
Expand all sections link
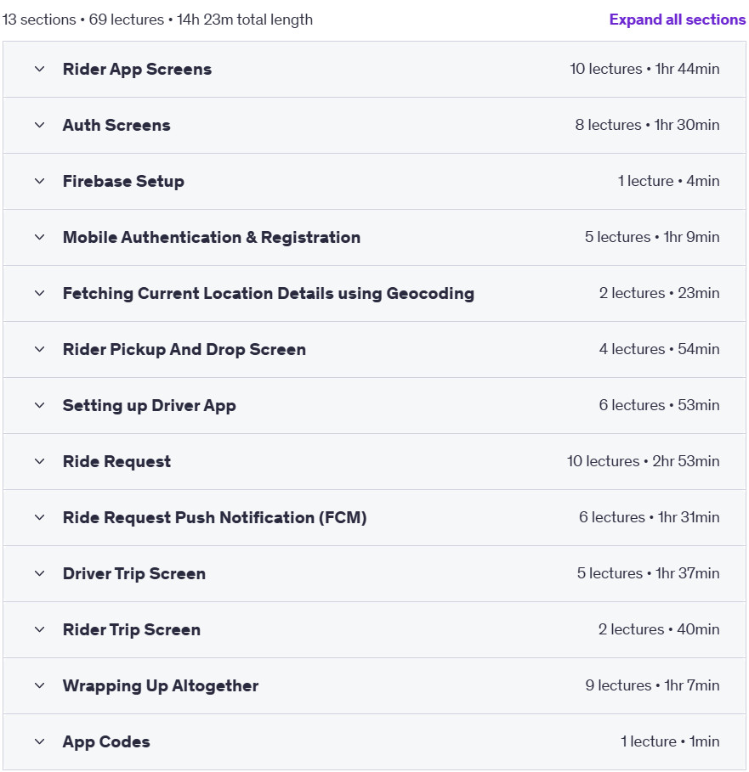point(677,20)
